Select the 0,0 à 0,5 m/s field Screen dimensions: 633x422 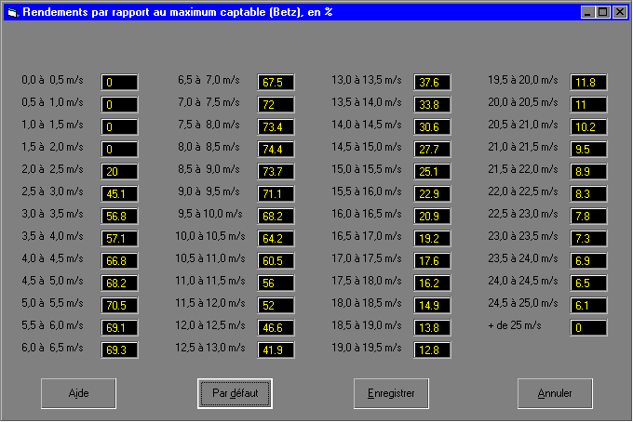click(x=119, y=83)
